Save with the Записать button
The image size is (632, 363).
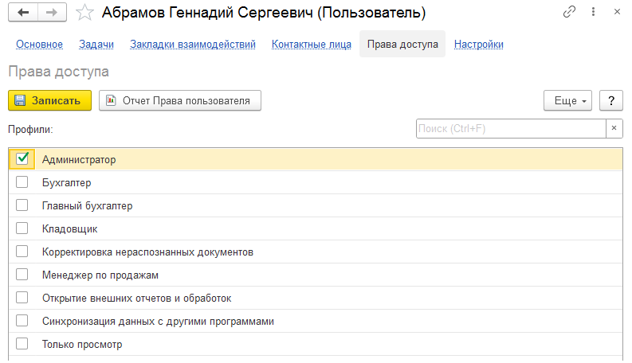click(49, 100)
